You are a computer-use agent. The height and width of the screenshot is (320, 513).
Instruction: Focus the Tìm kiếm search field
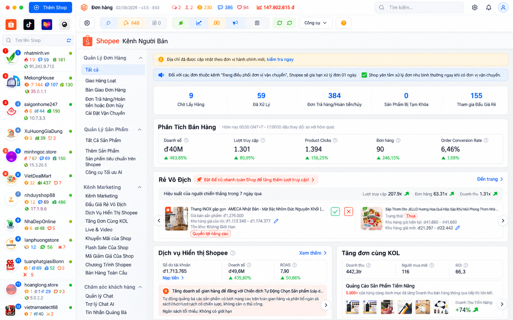[419, 7]
